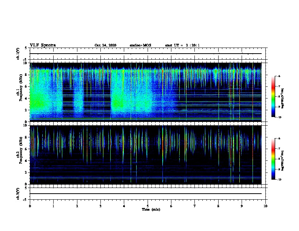Click the '8' tick on ch.2 frequency axis
This screenshot has width=299, height=231.
tap(26, 137)
